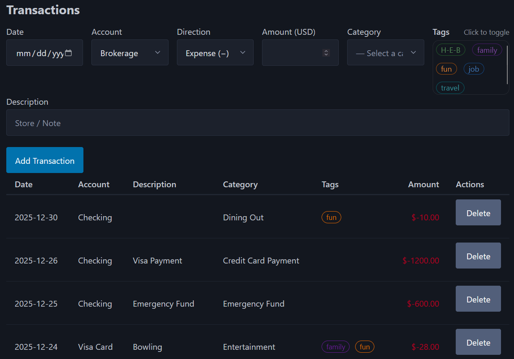Screen dimensions: 514x359
Task: Click the Date mm/dd/yyyy field
Action: coord(38,52)
